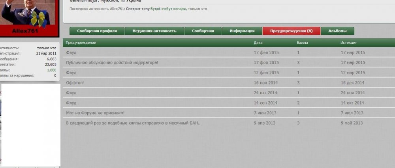Screen dimensions: 395x168
Task: Switch to Недавняя активность tab
Action: coord(154,31)
